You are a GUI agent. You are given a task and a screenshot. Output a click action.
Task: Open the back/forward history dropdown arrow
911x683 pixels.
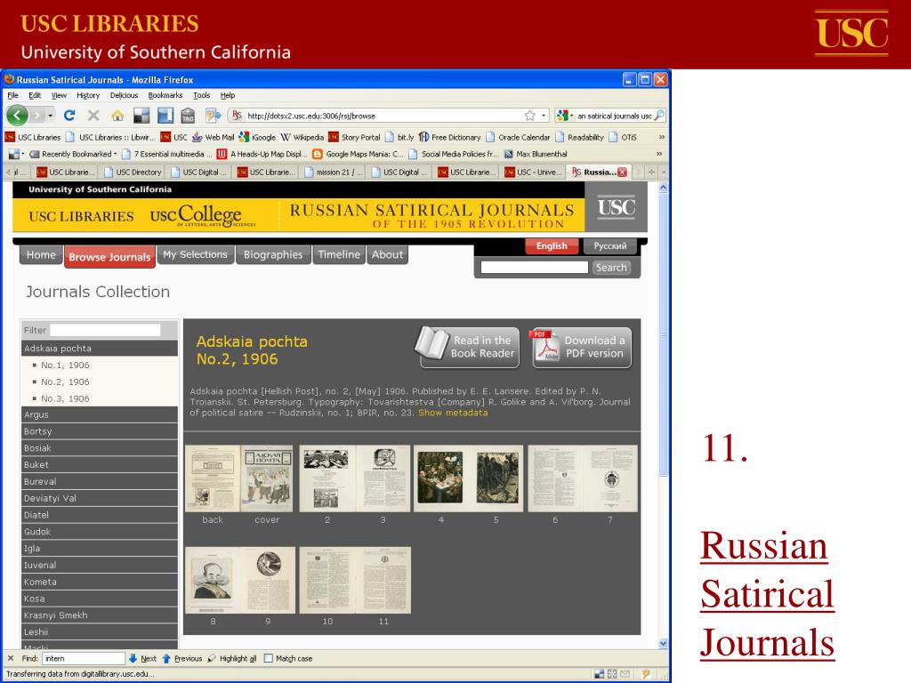[51, 116]
